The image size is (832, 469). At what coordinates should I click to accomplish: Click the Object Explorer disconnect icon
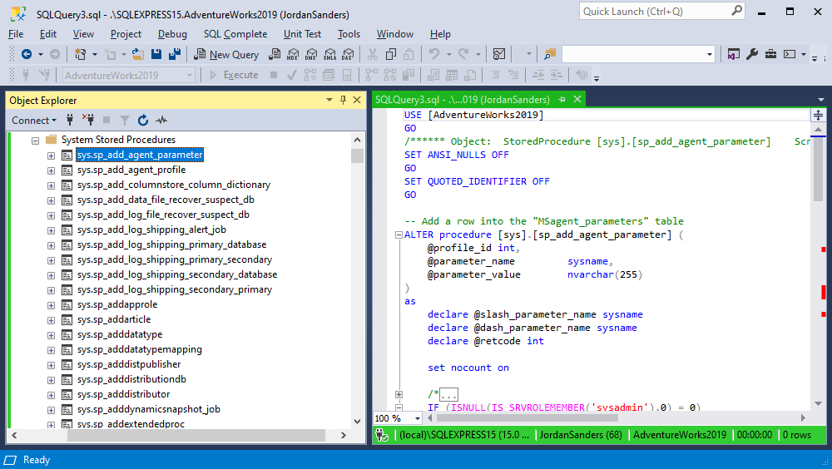click(x=88, y=120)
